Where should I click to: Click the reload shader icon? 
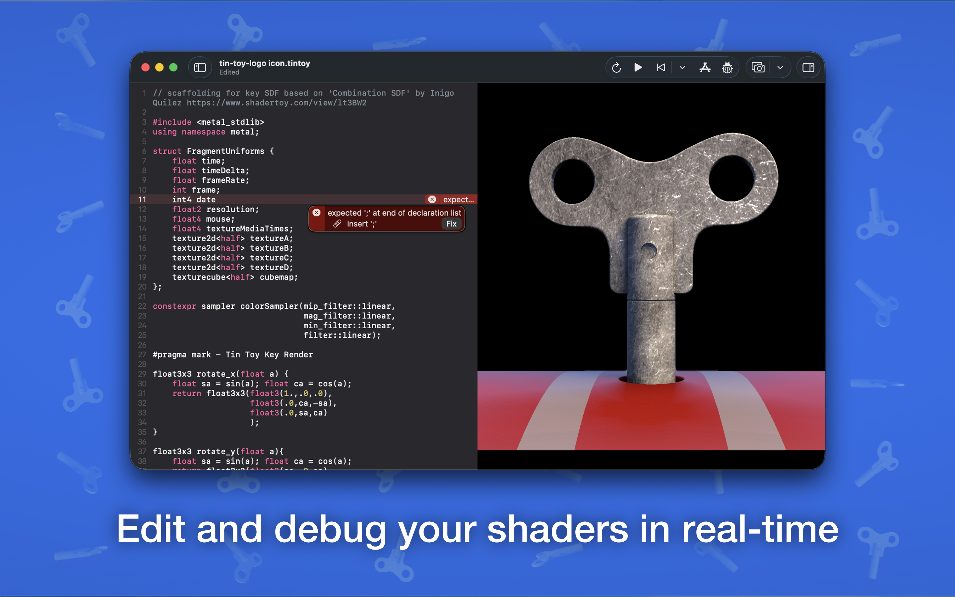(x=616, y=68)
